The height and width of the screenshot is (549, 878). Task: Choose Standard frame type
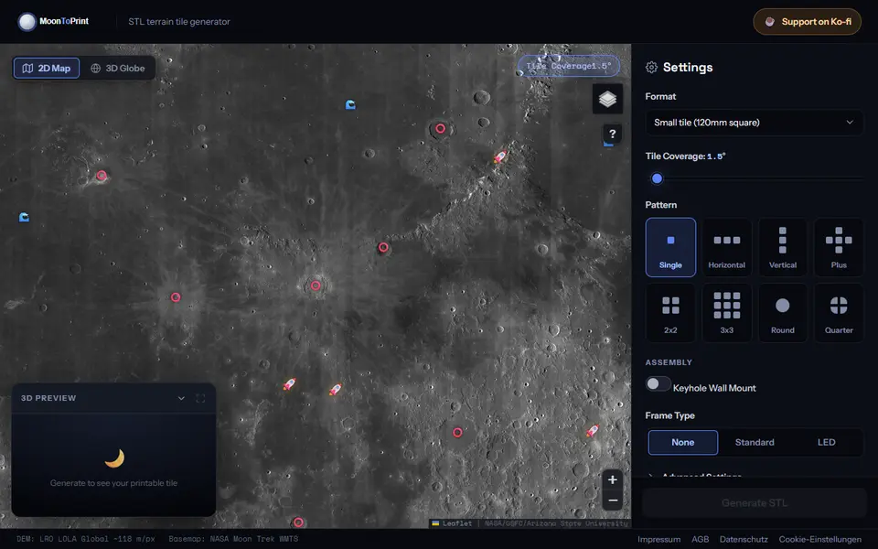(755, 443)
